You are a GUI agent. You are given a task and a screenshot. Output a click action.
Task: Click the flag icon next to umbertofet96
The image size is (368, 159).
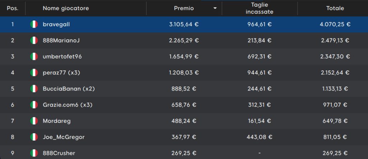[x=34, y=56]
